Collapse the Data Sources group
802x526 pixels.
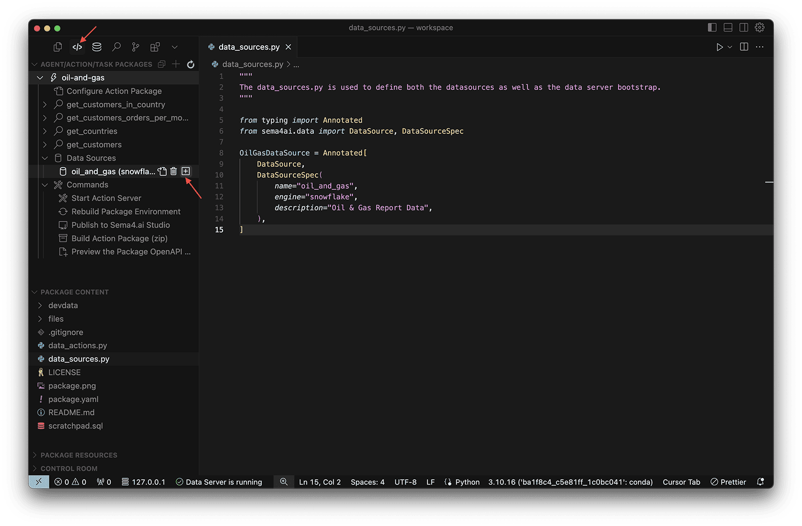45,157
